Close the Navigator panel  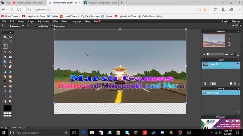pos(238,31)
